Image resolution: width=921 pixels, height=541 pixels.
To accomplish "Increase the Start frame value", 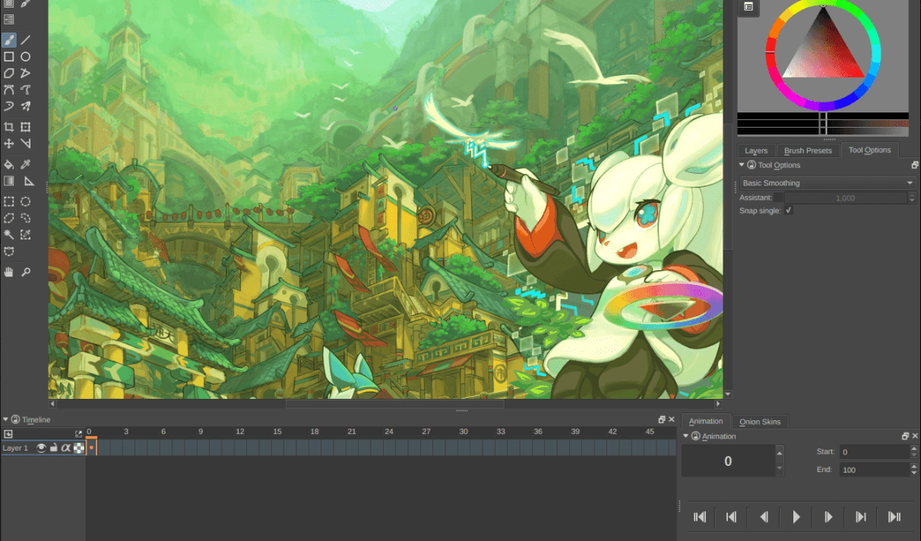I will click(913, 448).
